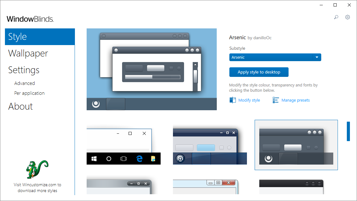Screen dimensions: 357x201
Task: Click the Wincustomize gecko mascot image
Action: (x=37, y=170)
